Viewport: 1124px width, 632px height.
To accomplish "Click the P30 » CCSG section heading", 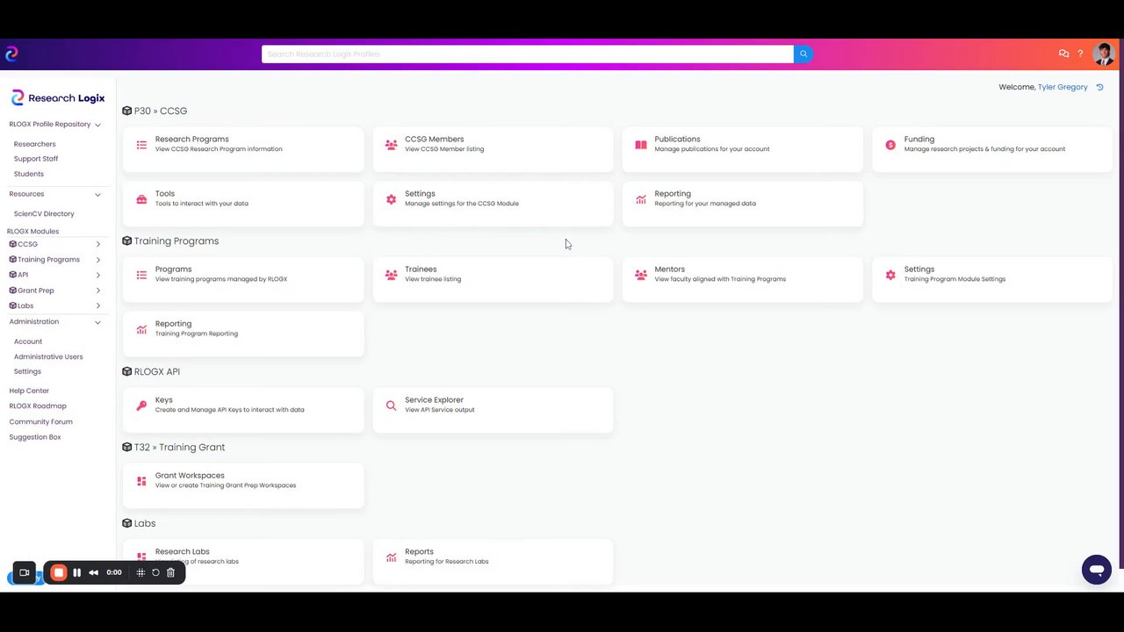I will tap(155, 111).
